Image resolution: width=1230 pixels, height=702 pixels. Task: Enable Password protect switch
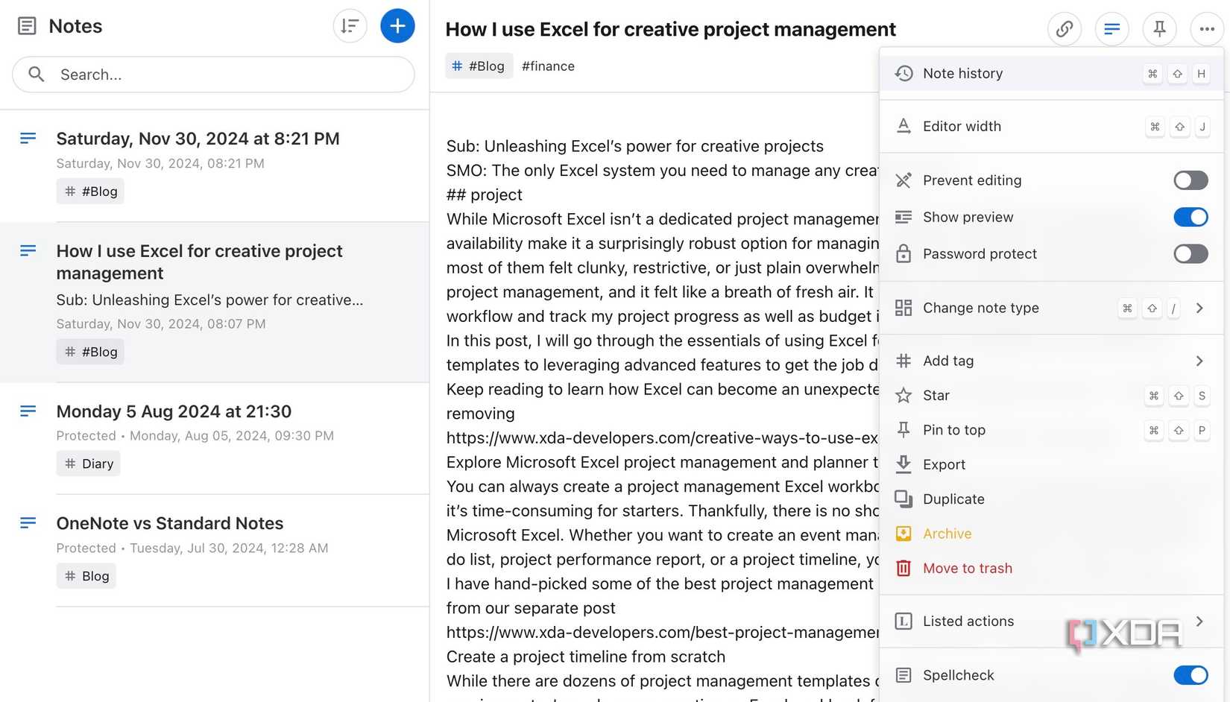1190,253
